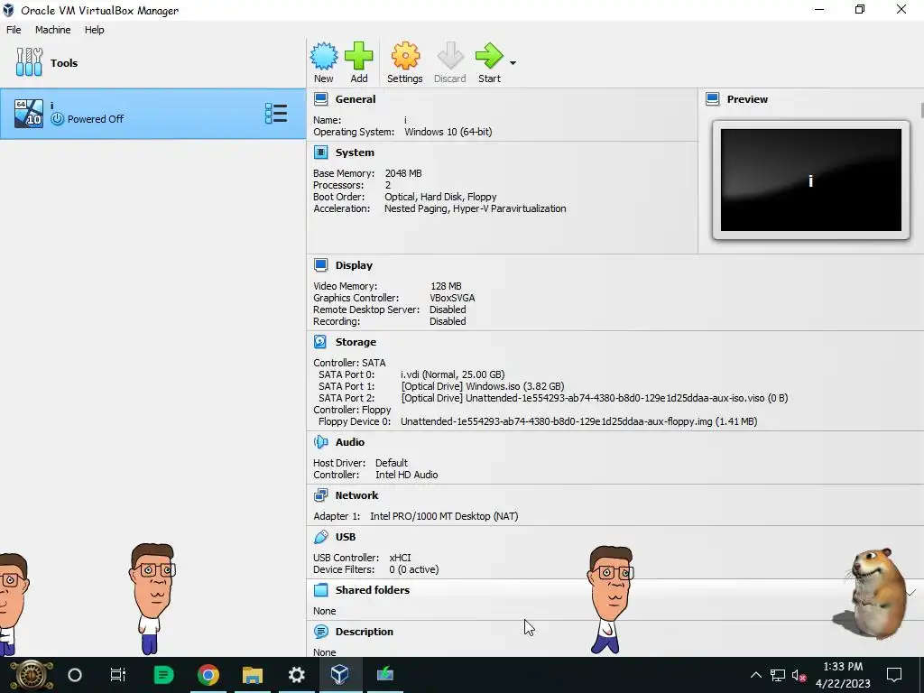Click the Display monitor icon
The image size is (924, 693).
coord(320,265)
